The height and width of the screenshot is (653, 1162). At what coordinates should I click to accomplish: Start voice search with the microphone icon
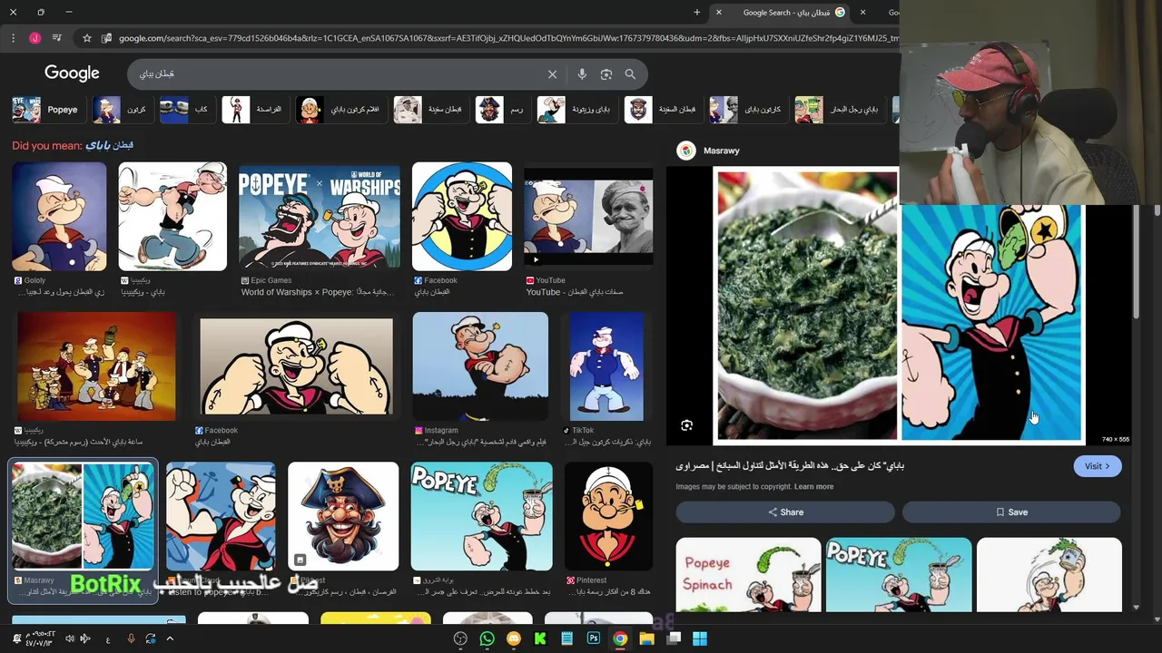(582, 74)
